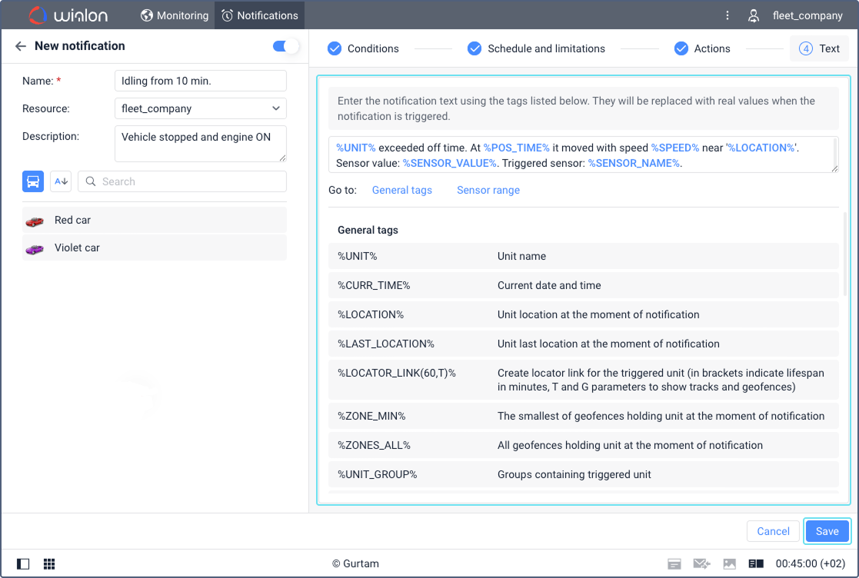
Task: Click the tags list vertical scrollbar
Action: (845, 254)
